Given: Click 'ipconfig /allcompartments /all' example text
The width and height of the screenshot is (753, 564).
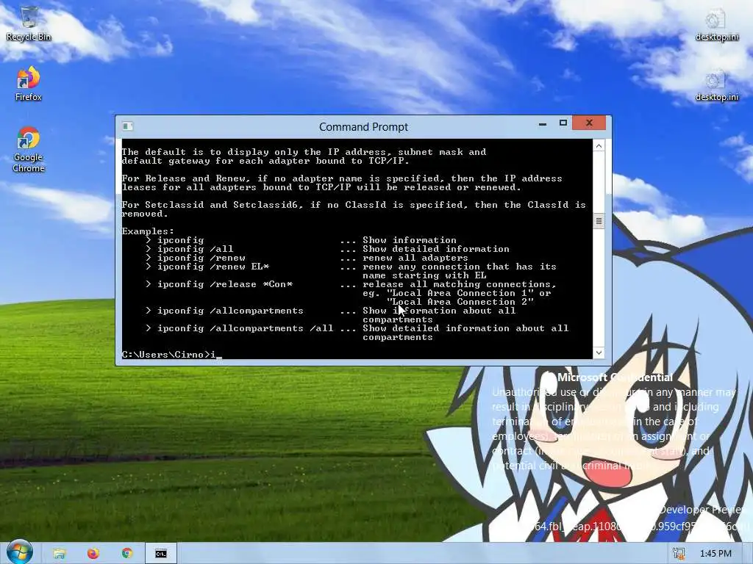Looking at the screenshot, I should pos(245,328).
